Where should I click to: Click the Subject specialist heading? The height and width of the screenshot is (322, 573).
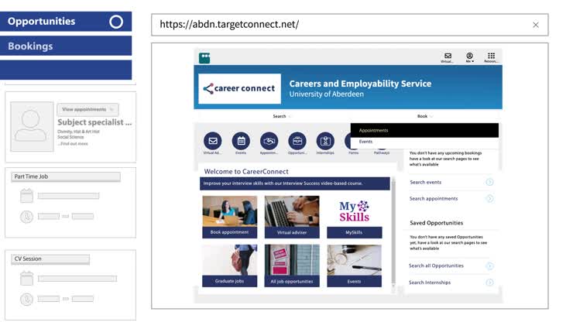[94, 122]
